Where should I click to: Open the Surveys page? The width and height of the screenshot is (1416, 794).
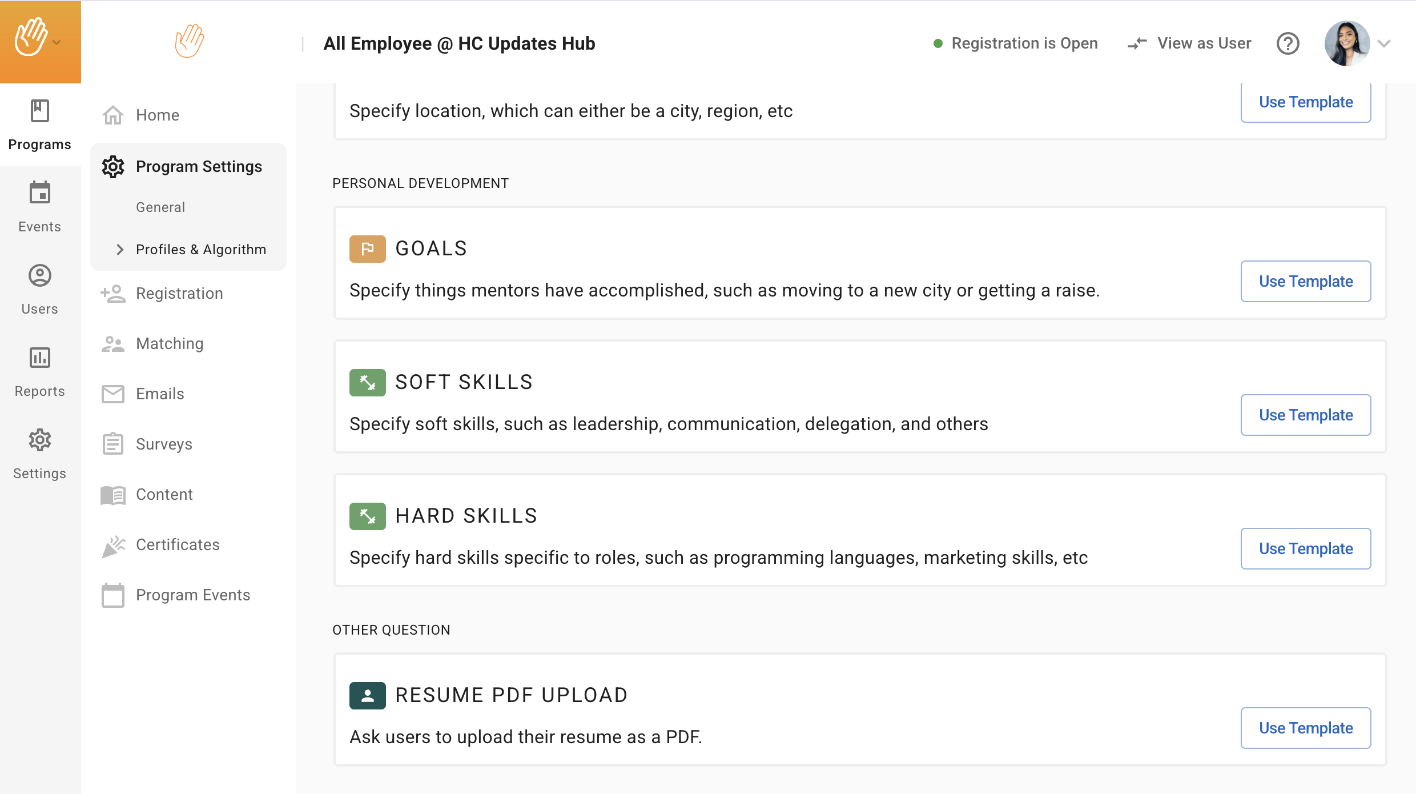click(x=164, y=444)
